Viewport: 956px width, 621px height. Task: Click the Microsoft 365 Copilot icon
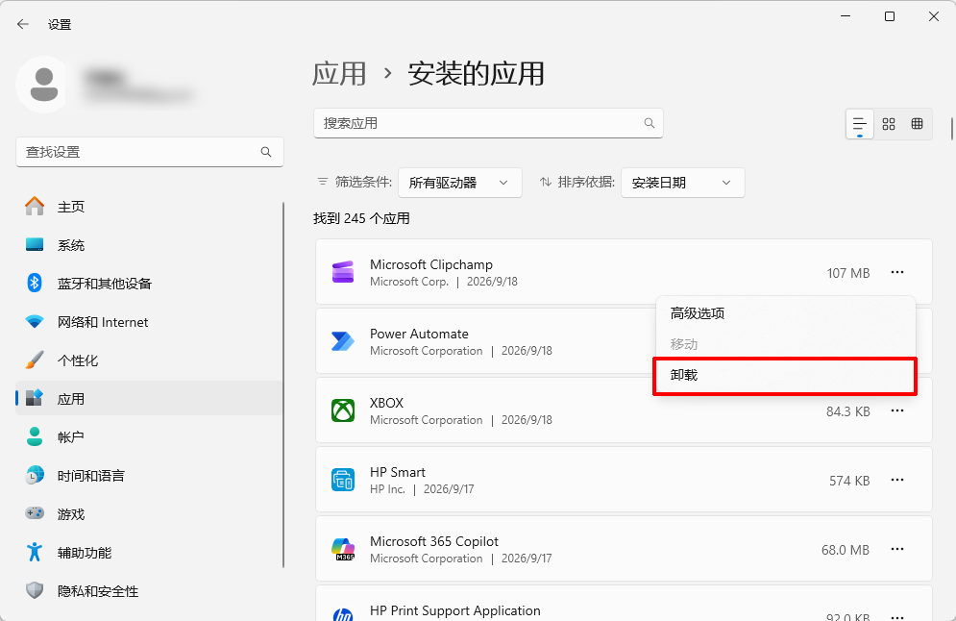pyautogui.click(x=343, y=549)
